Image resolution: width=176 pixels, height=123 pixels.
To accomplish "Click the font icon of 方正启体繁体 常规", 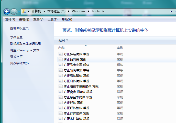I will 60,75.
